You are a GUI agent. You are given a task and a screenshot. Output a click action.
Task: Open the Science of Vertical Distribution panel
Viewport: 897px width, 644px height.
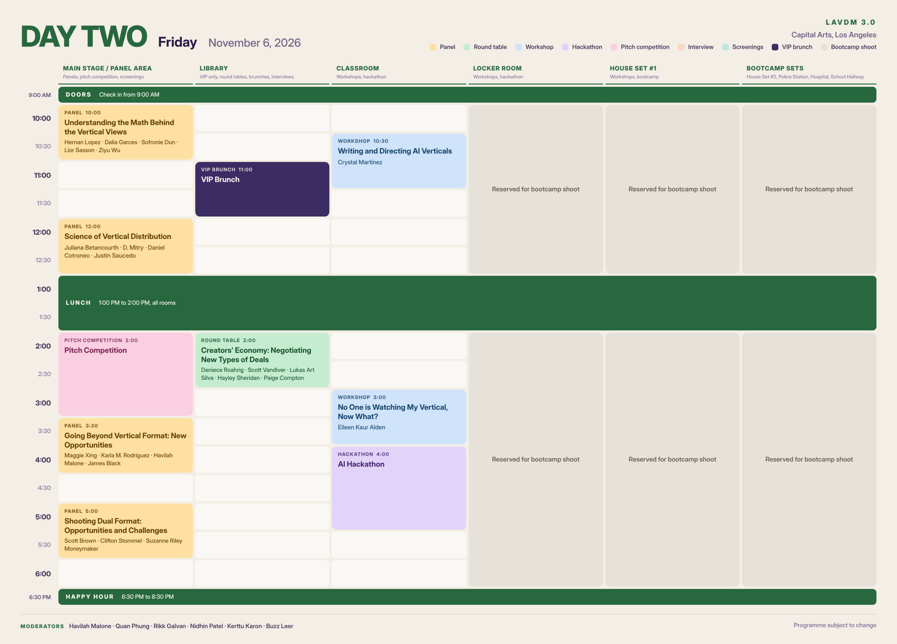tap(125, 246)
